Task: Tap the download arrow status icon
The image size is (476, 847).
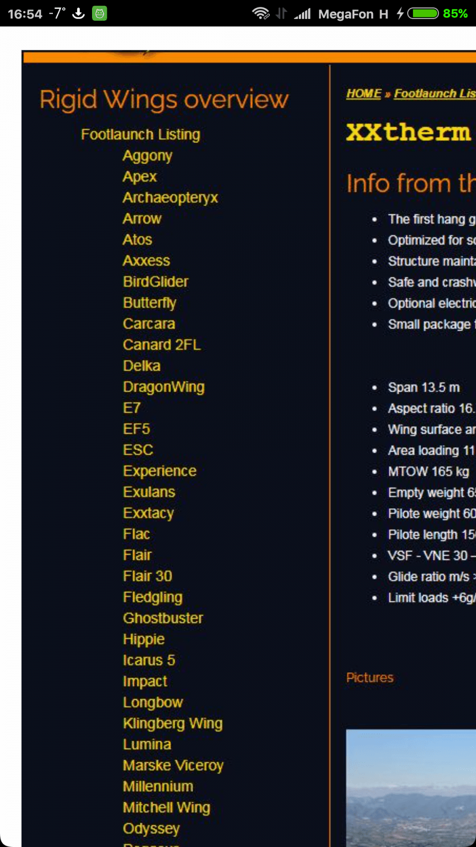Action: 78,13
